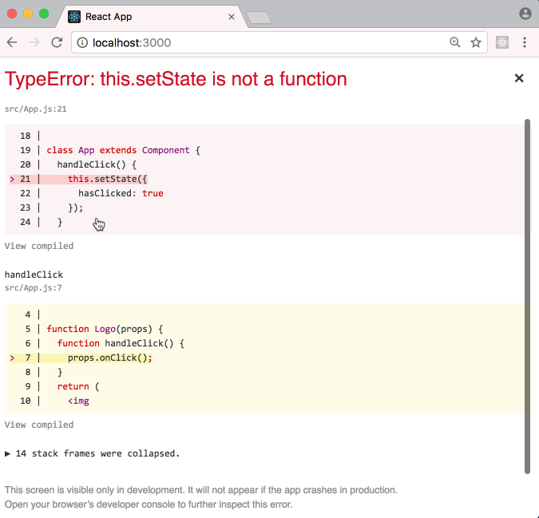Click the 'function handleClick() {' line 6
The image size is (539, 518).
[x=121, y=343]
